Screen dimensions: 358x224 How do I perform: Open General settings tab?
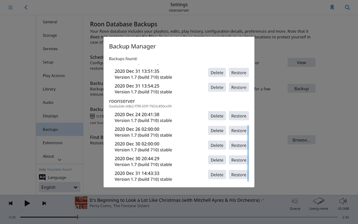(x=60, y=22)
